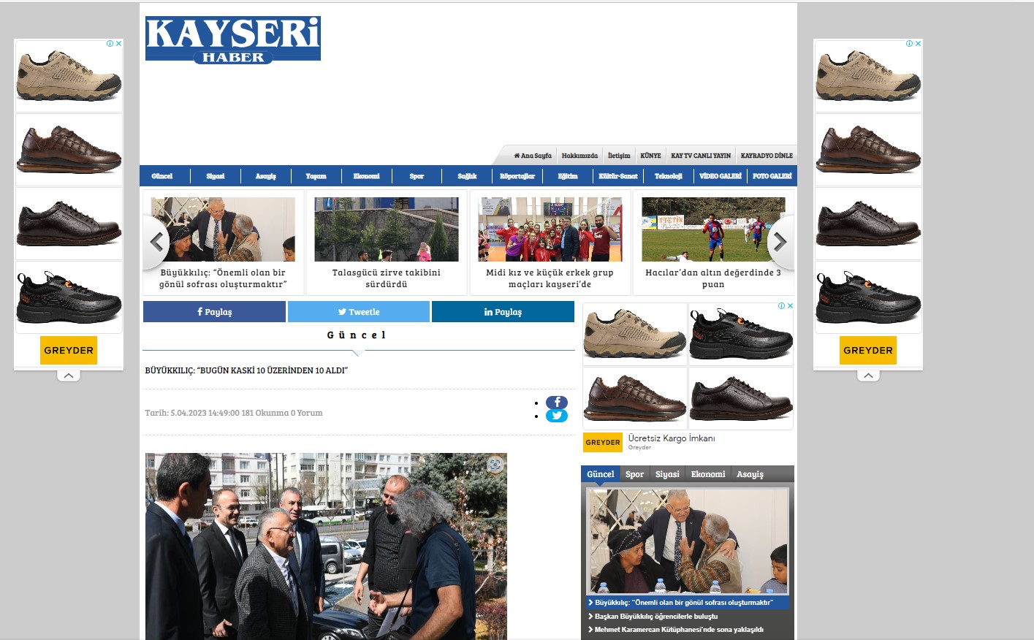Close the left sidebar ad
This screenshot has height=640, width=1034.
[x=119, y=44]
